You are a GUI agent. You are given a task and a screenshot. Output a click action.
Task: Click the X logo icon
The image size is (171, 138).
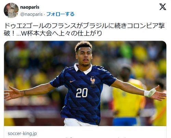click(x=163, y=7)
